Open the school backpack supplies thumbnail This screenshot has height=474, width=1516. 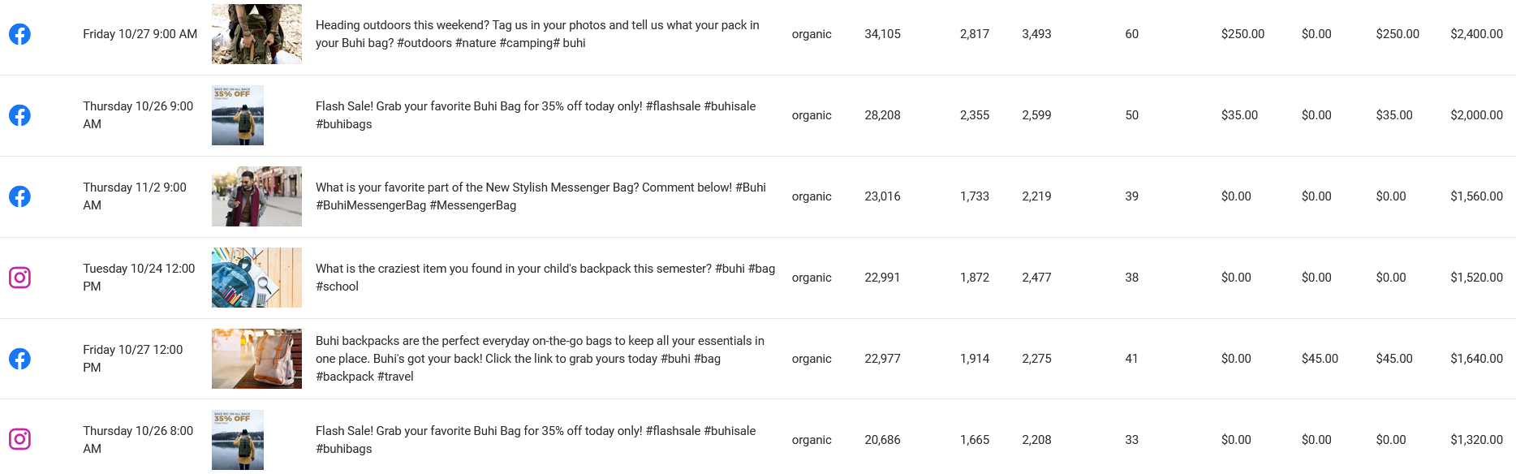(x=256, y=278)
